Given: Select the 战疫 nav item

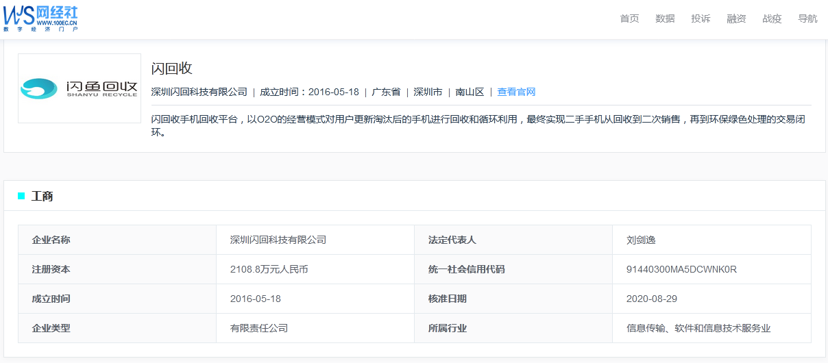Looking at the screenshot, I should point(772,18).
